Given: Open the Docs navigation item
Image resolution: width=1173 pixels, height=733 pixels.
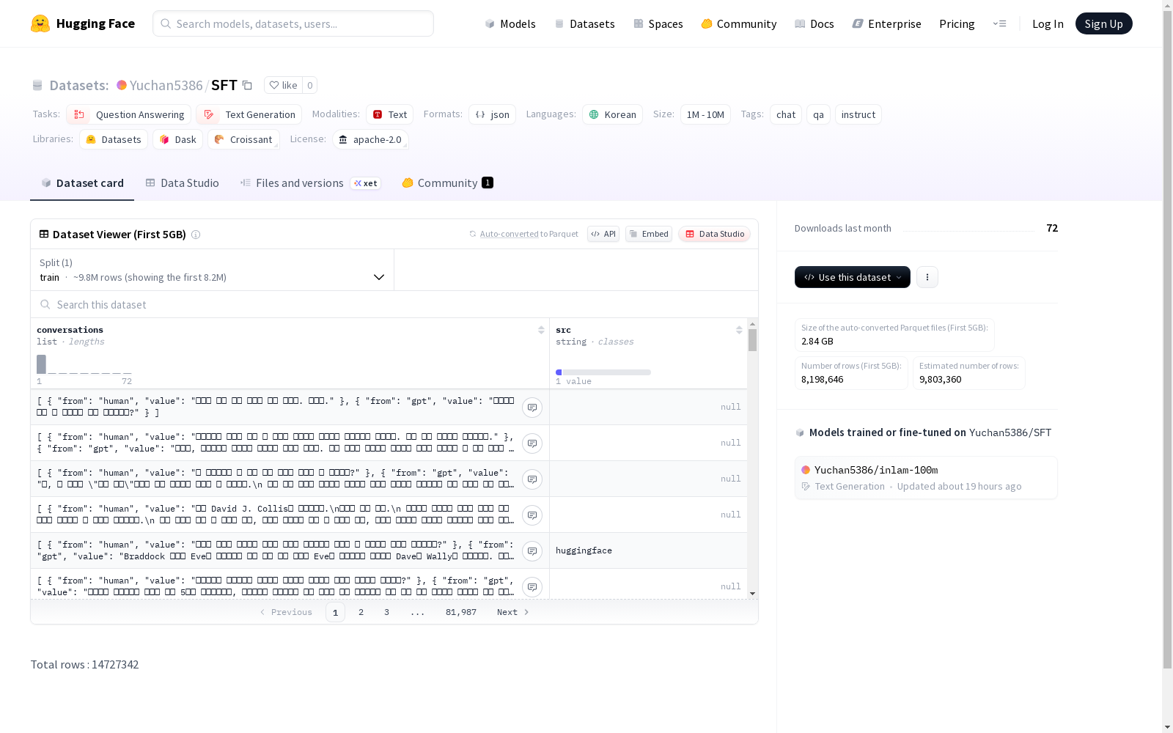Looking at the screenshot, I should pos(815,23).
